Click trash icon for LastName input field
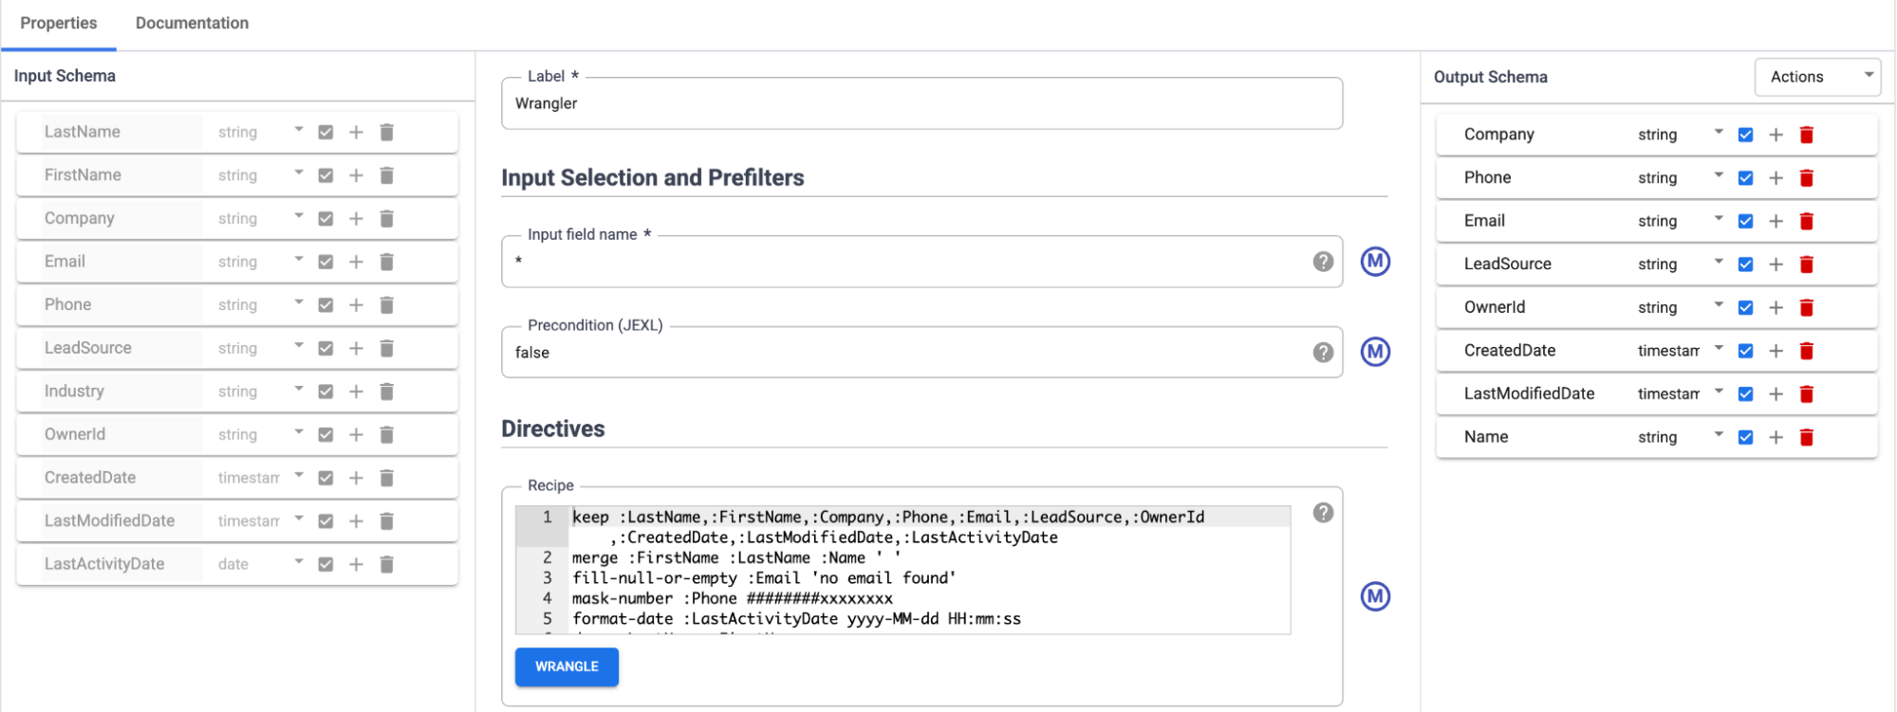The width and height of the screenshot is (1897, 712). coord(386,133)
